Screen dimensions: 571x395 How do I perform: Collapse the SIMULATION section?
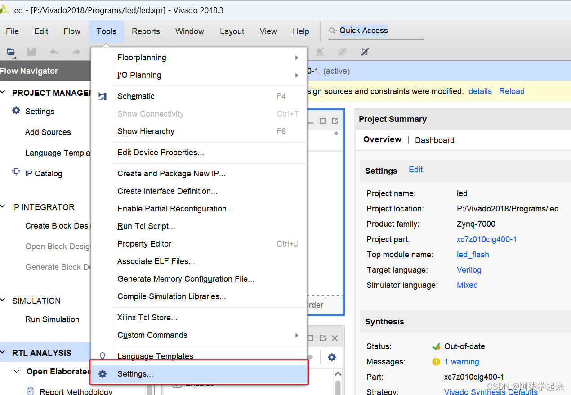pyautogui.click(x=3, y=301)
